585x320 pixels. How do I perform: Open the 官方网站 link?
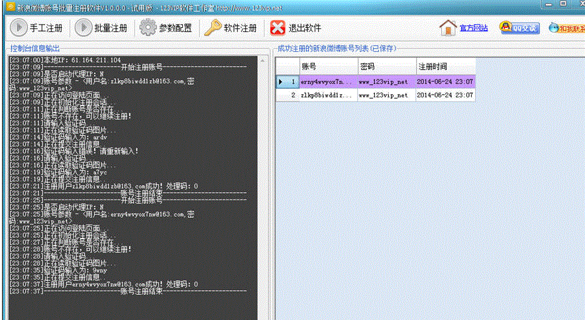[474, 28]
